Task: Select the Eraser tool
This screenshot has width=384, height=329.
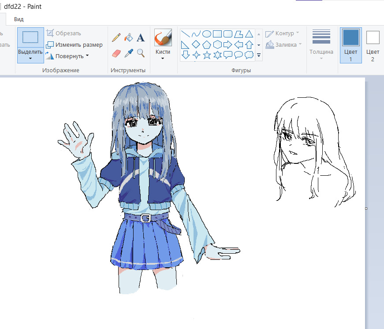Action: click(x=116, y=53)
